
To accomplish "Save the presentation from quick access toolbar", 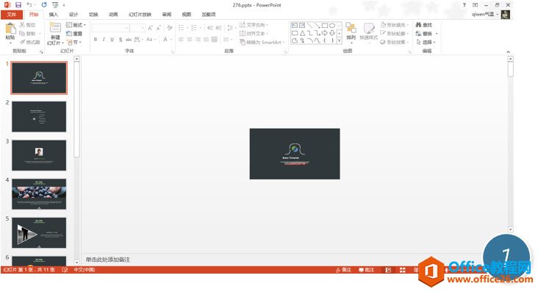I will click(x=18, y=5).
